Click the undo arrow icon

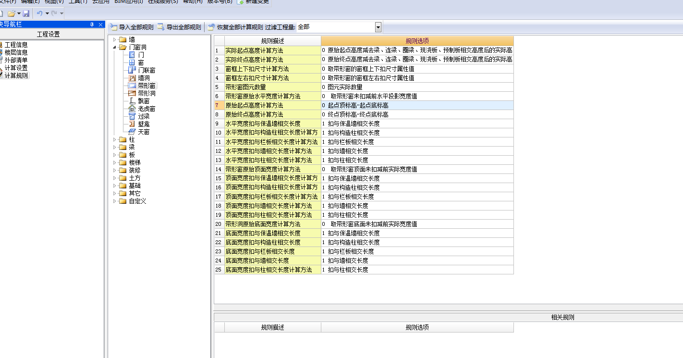tap(40, 13)
